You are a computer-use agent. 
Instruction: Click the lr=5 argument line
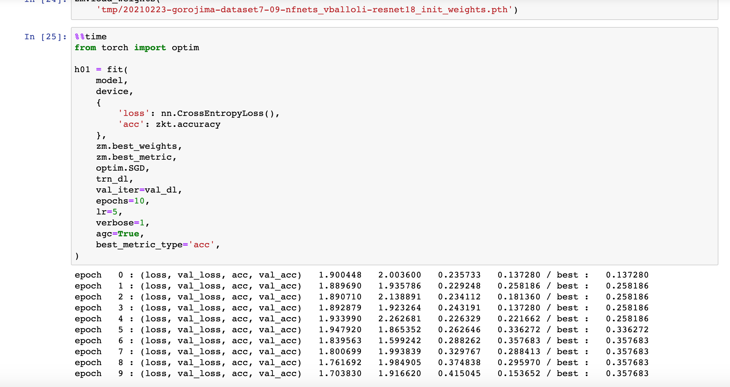pyautogui.click(x=109, y=212)
